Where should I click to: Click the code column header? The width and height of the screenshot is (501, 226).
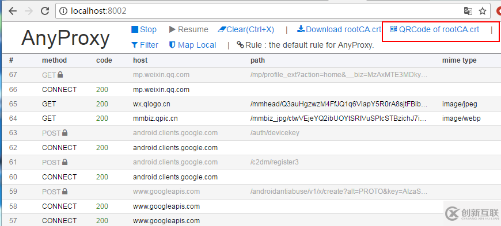[104, 60]
